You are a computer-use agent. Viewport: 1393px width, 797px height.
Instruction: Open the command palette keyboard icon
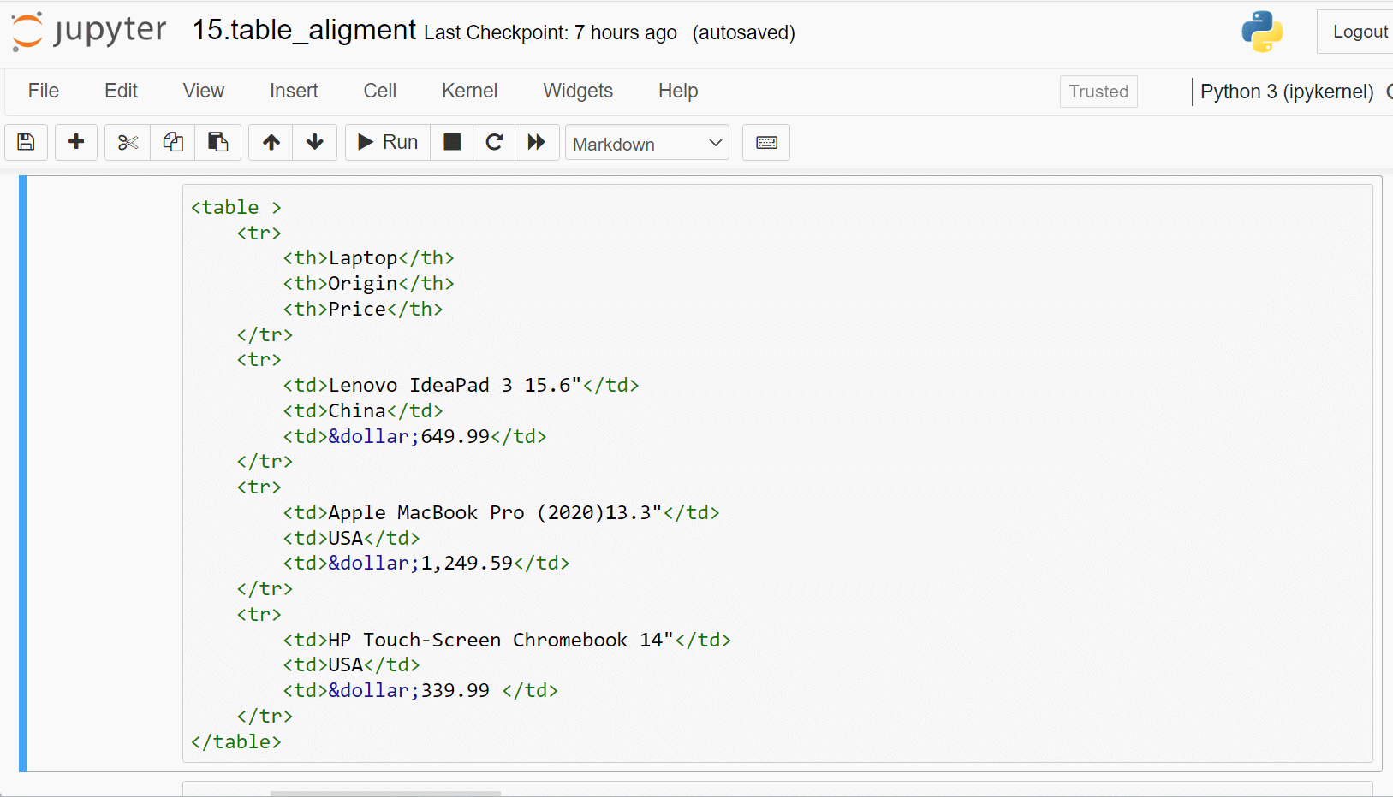point(766,142)
